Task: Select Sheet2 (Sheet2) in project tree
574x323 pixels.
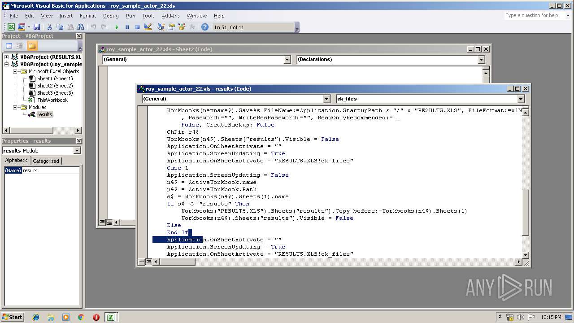Action: coord(55,86)
